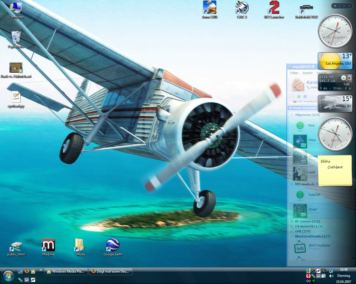Launch the BF2 Launcher shortcut
This screenshot has width=356, height=284.
[x=274, y=10]
